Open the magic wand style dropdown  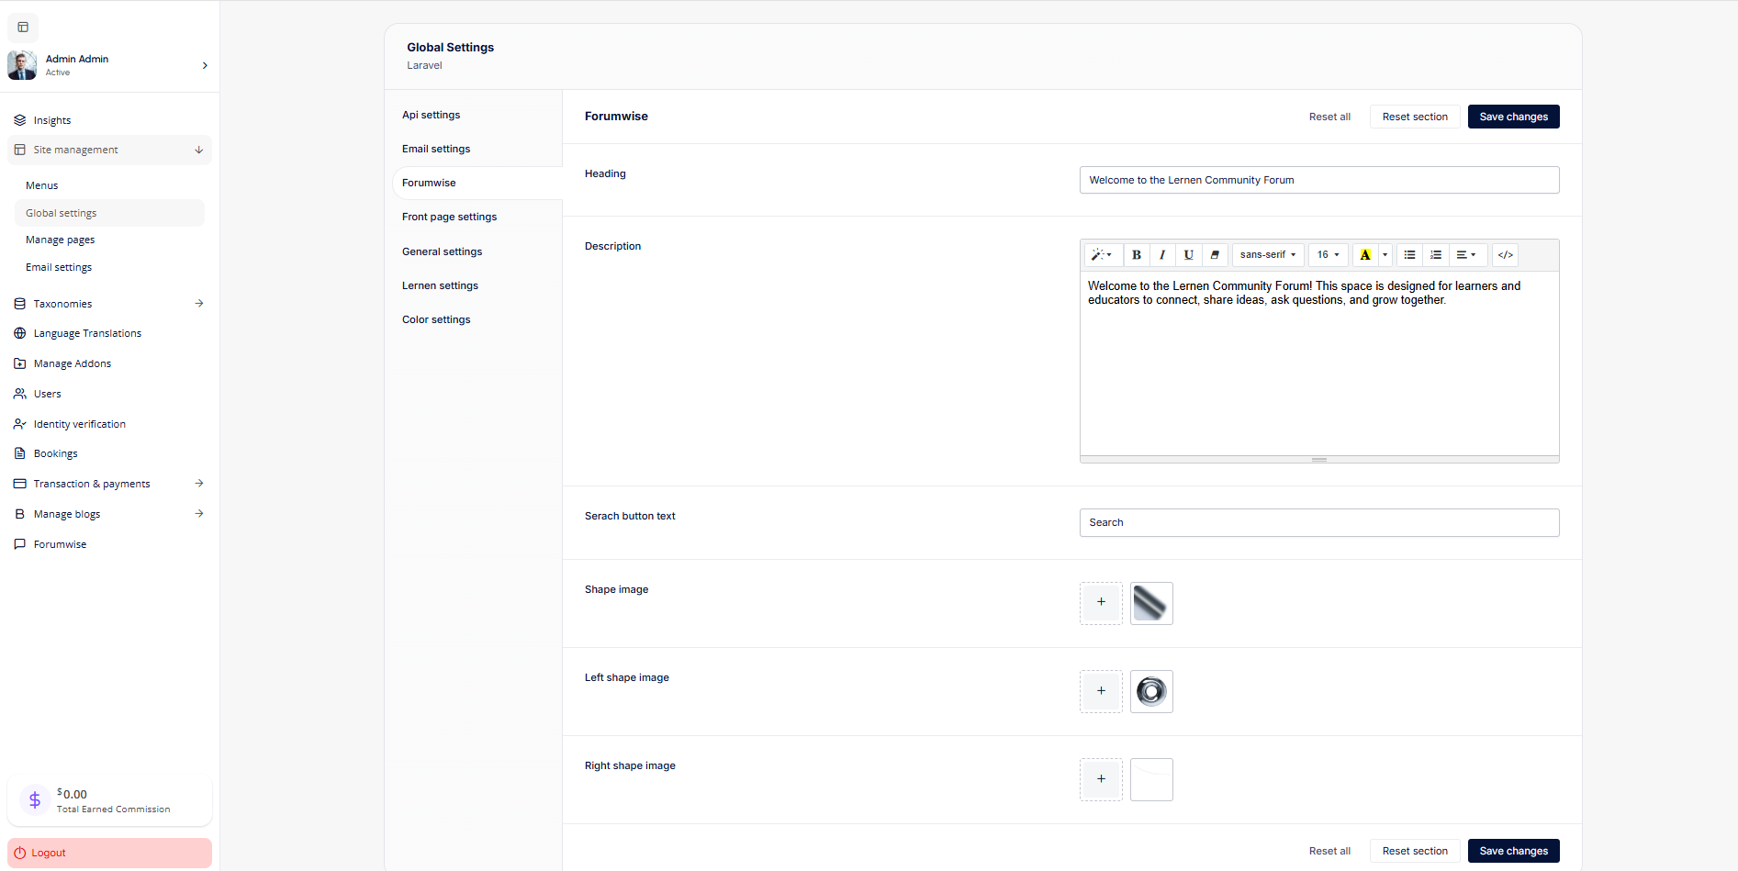[x=1102, y=255]
